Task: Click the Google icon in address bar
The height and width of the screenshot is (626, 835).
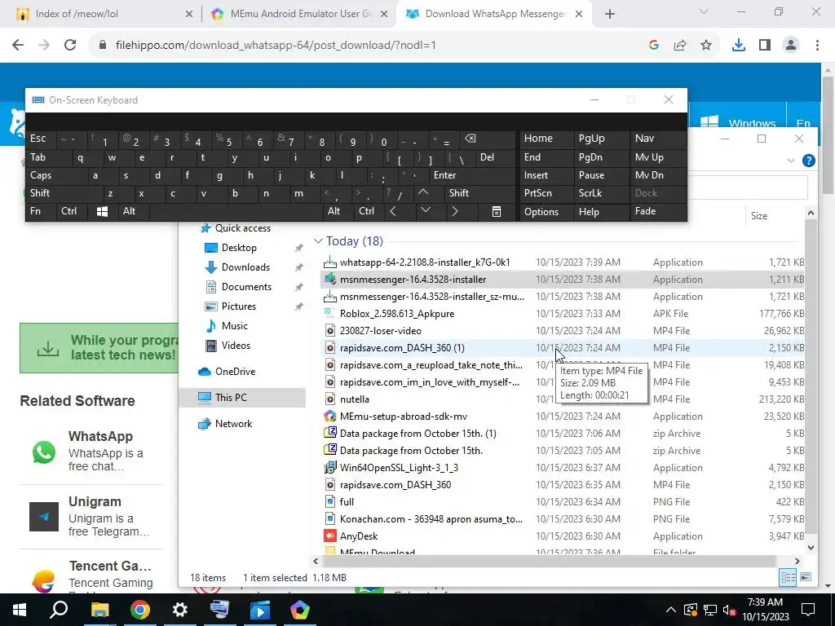Action: [x=654, y=46]
